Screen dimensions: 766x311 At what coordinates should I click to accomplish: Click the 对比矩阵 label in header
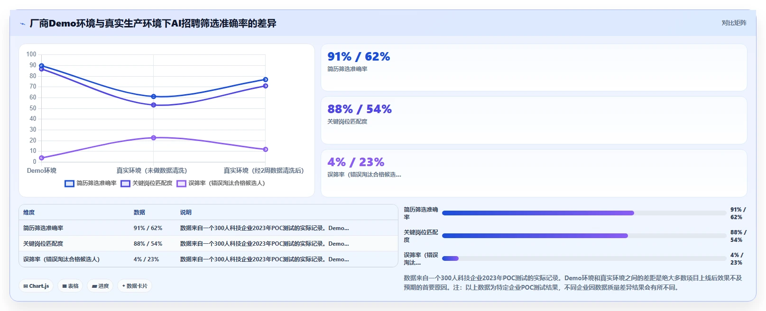(x=734, y=23)
